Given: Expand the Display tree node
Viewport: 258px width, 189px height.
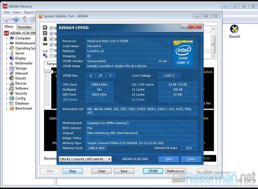Looking at the screenshot, I should (x=7, y=59).
